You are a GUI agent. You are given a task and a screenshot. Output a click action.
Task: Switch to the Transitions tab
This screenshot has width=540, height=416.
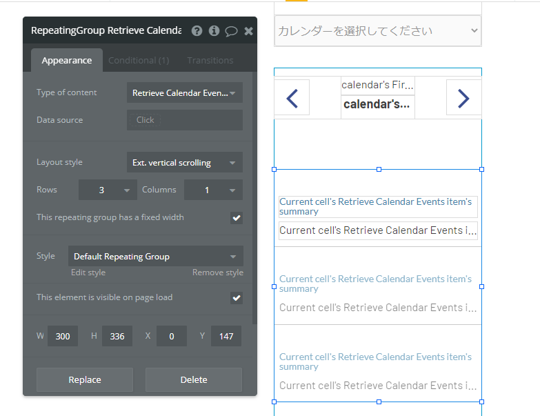coord(210,61)
